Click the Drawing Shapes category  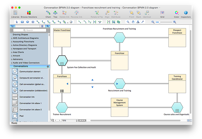[x=20, y=35]
